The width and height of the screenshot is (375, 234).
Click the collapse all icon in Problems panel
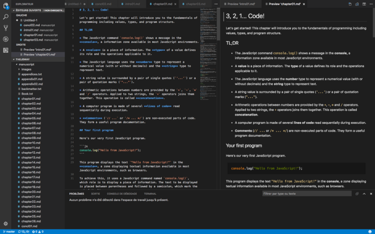click(x=357, y=194)
